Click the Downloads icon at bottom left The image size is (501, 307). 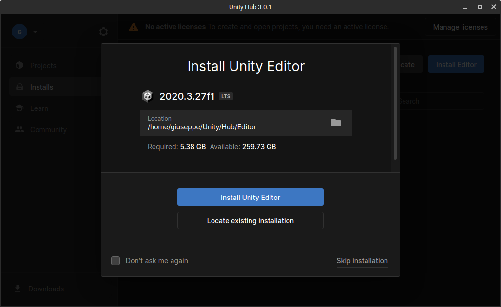tap(18, 289)
